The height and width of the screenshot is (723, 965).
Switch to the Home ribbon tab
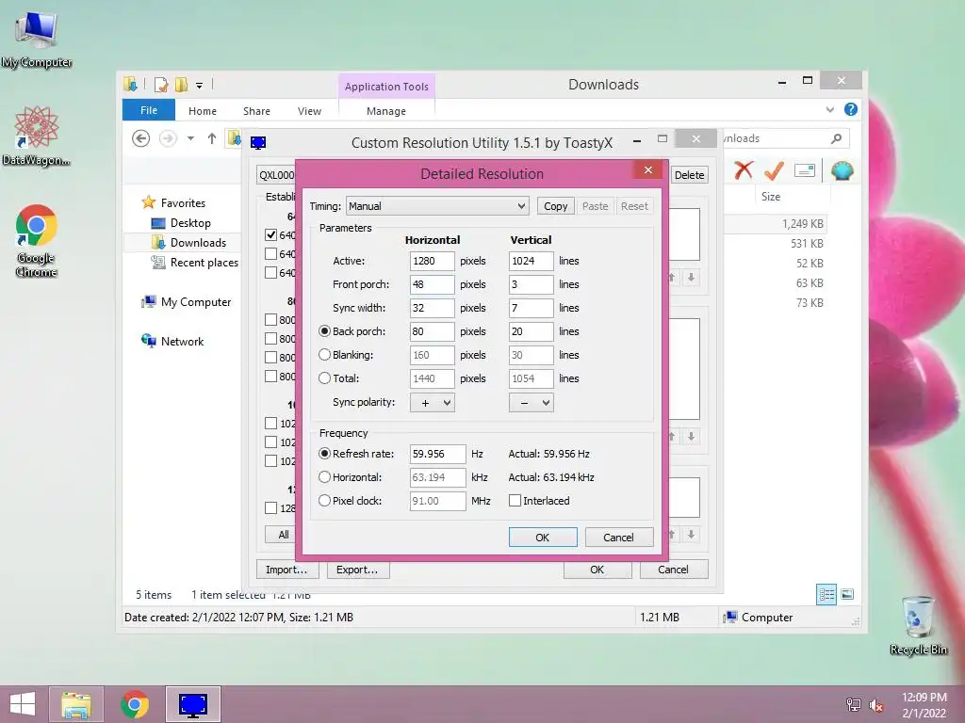pos(203,111)
